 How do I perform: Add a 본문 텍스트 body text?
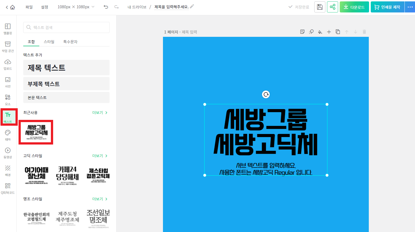[x=66, y=97]
